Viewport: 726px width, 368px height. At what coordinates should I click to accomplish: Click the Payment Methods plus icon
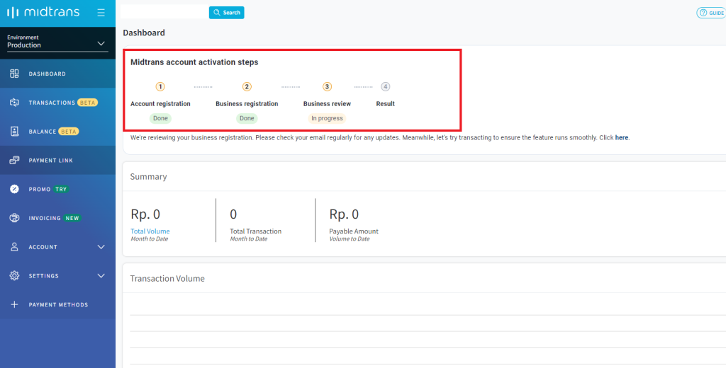pos(14,305)
